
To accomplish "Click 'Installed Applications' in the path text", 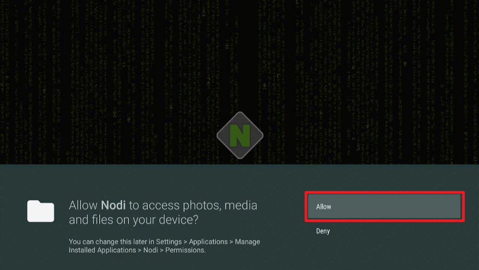I will [x=102, y=250].
